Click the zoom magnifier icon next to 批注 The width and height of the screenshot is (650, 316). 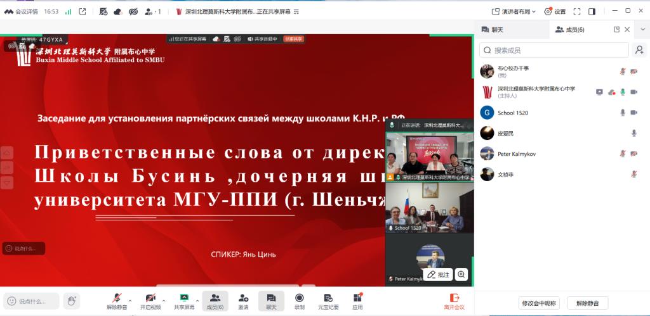pyautogui.click(x=461, y=274)
